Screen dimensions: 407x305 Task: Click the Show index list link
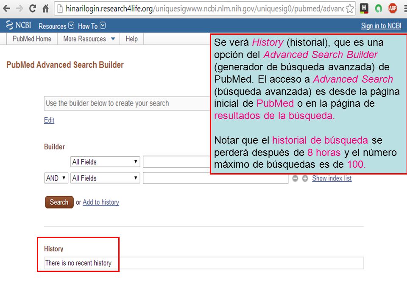click(x=332, y=178)
